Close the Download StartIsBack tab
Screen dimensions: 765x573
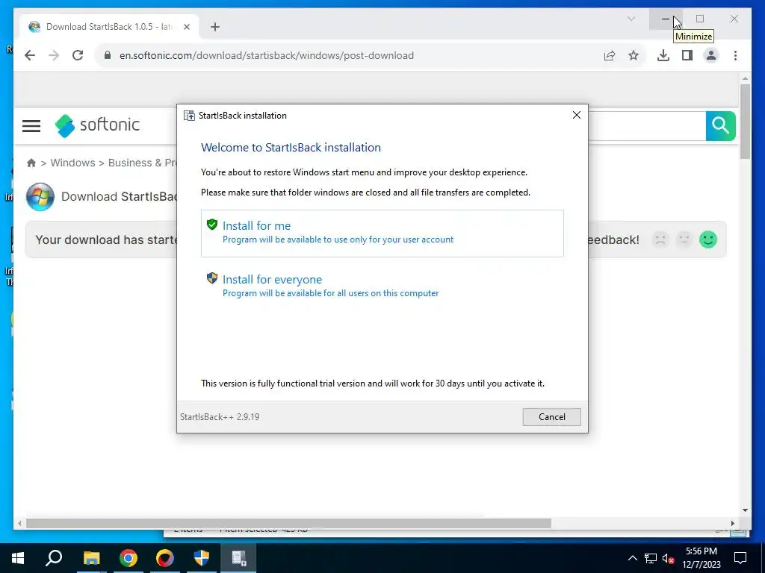pyautogui.click(x=186, y=27)
